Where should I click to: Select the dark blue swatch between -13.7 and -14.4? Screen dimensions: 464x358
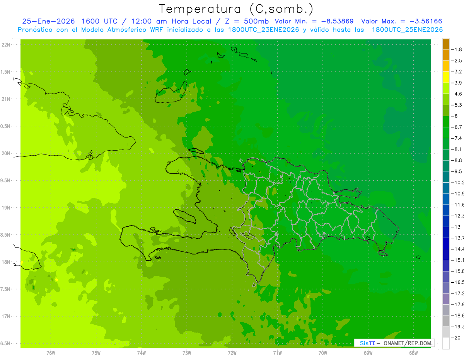446,243
